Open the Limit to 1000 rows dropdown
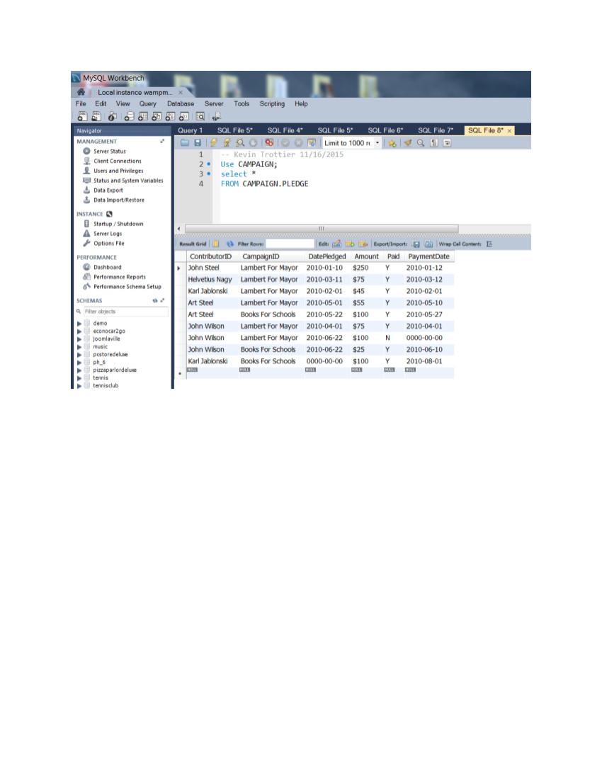 click(x=377, y=143)
